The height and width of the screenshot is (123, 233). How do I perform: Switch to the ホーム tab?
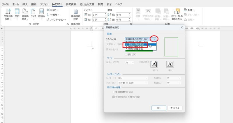coord(16,4)
